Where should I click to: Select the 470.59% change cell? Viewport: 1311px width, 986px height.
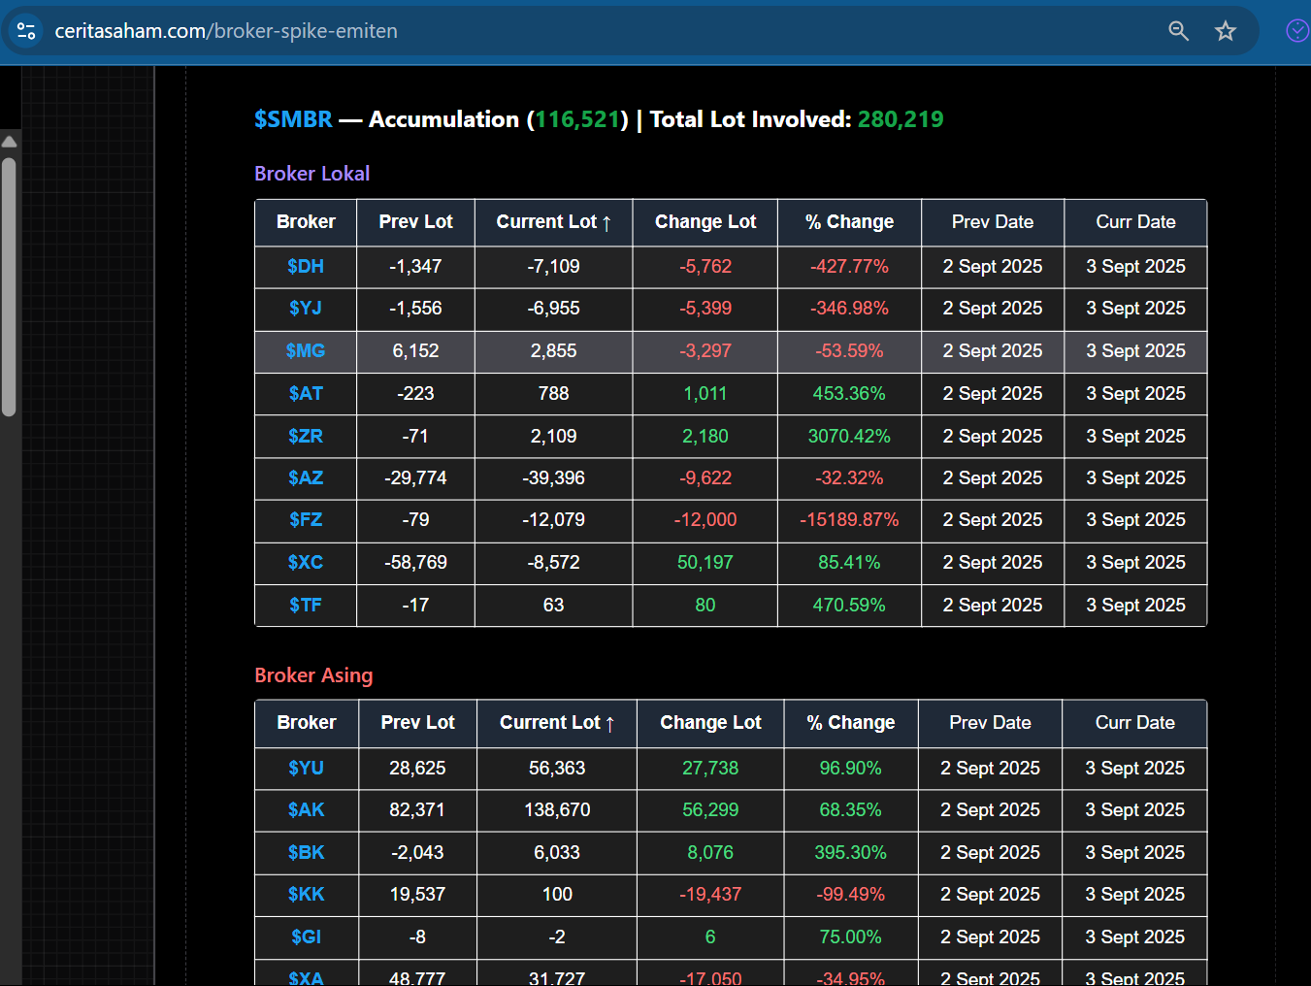[849, 606]
